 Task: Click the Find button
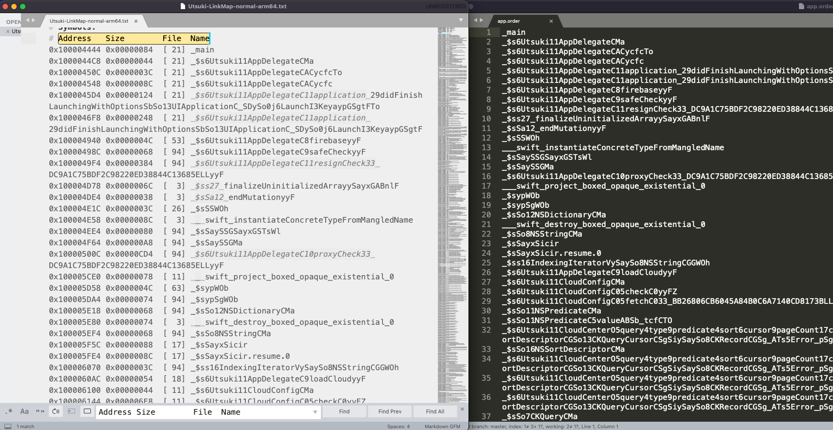click(x=344, y=411)
